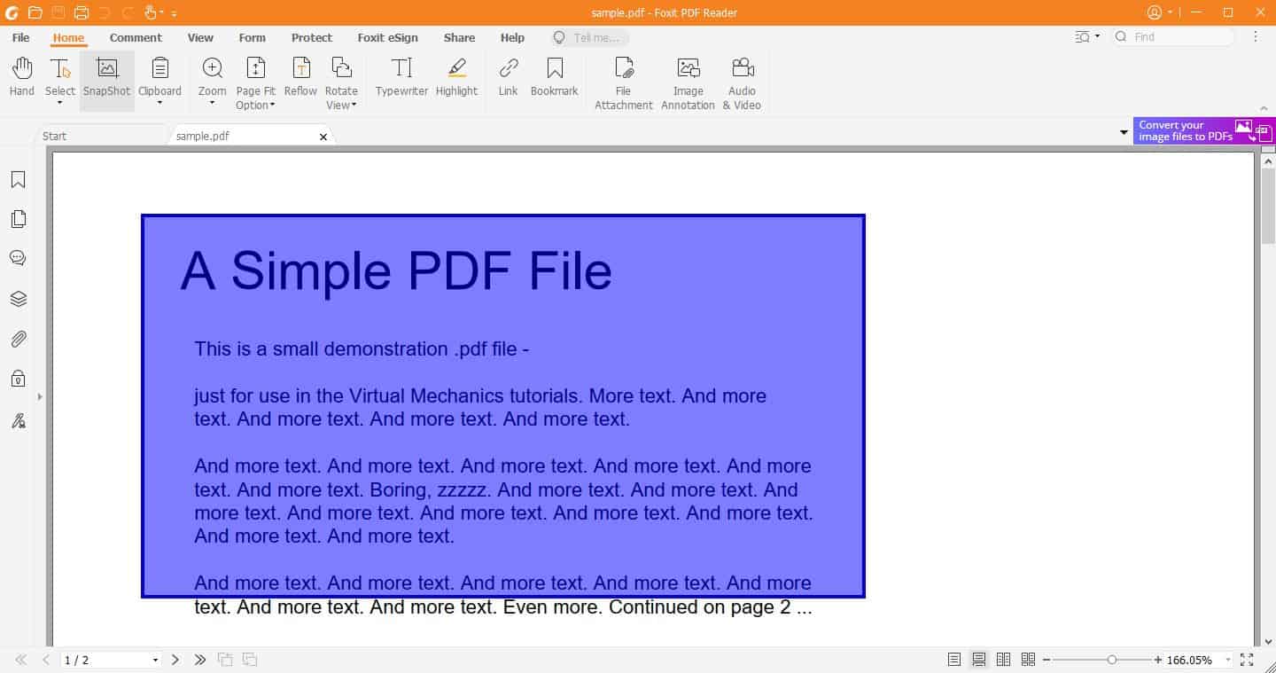Insert a Link with the Link tool
Viewport: 1276px width, 673px height.
pos(508,77)
